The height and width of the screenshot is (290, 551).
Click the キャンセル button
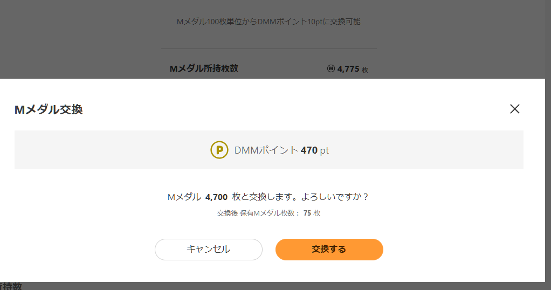pyautogui.click(x=208, y=249)
